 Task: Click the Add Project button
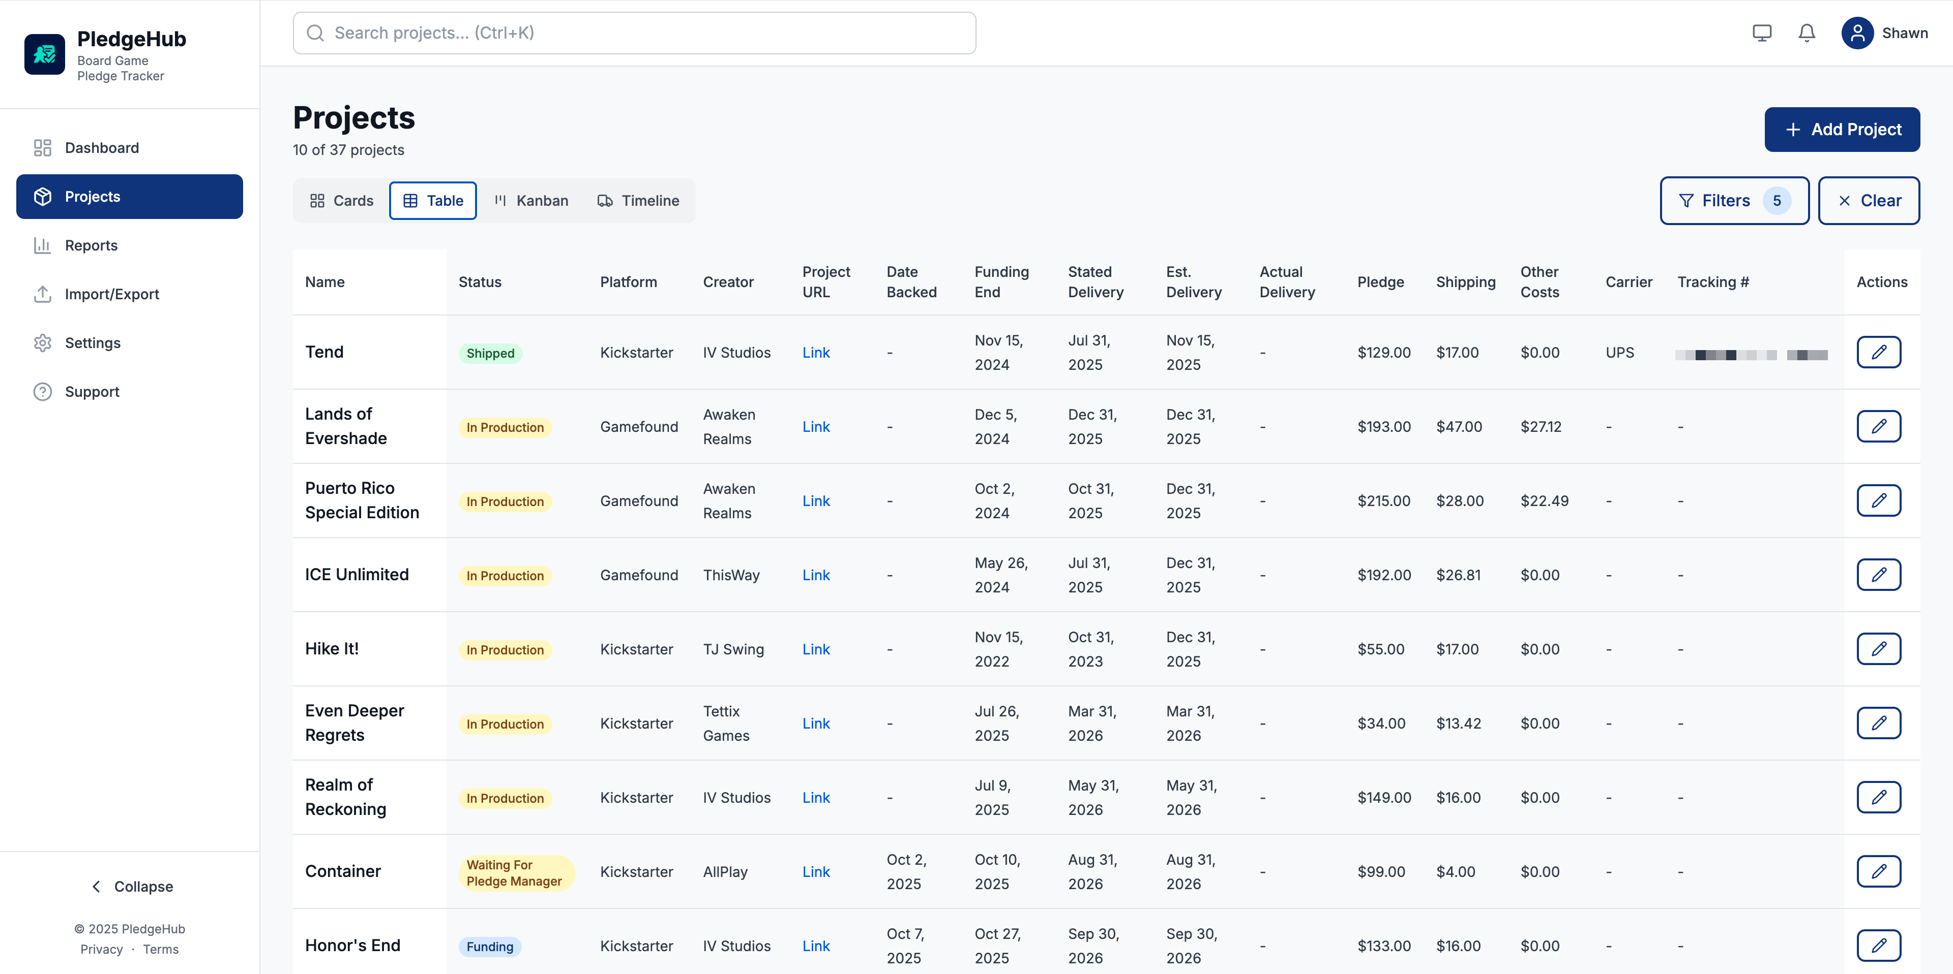pyautogui.click(x=1842, y=129)
